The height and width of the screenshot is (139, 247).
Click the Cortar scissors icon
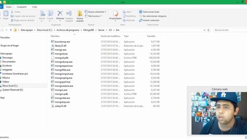[x=12, y=12]
